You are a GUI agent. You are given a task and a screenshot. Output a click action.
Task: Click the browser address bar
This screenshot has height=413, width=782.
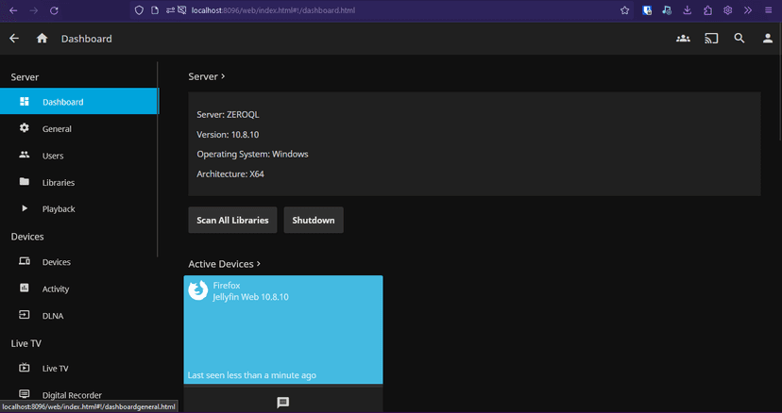(378, 10)
